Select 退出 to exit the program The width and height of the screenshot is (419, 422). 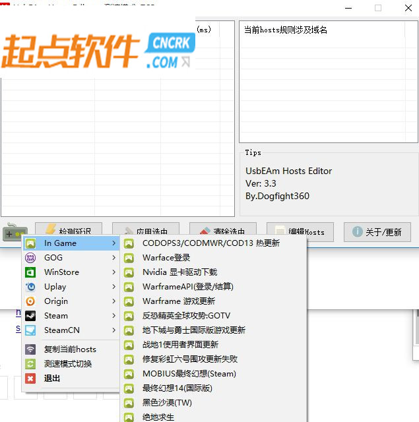(71, 378)
